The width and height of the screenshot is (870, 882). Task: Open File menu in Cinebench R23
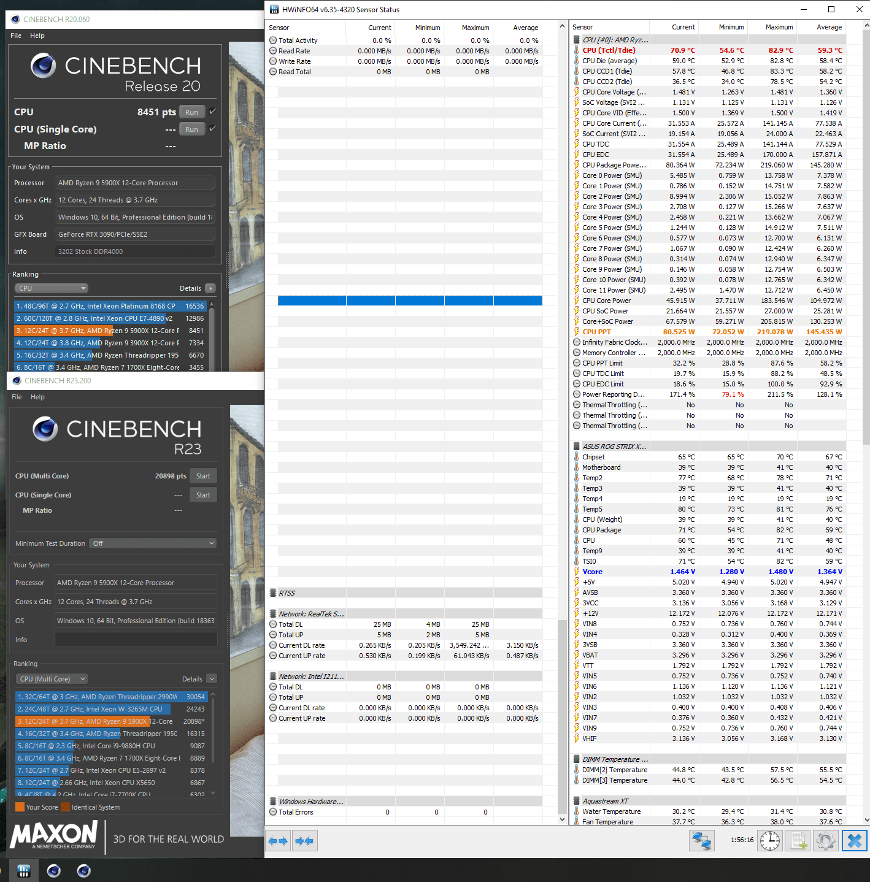click(17, 397)
